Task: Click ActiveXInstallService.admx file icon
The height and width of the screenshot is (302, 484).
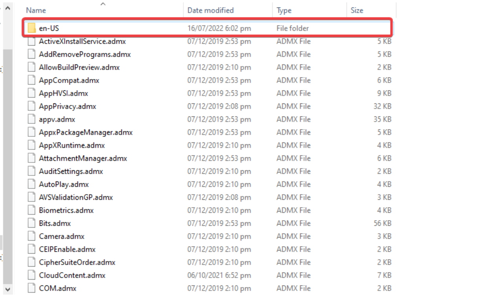Action: click(32, 41)
